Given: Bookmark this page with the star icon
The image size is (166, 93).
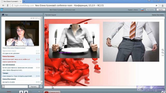Looking at the screenshot, I should click(x=156, y=5).
